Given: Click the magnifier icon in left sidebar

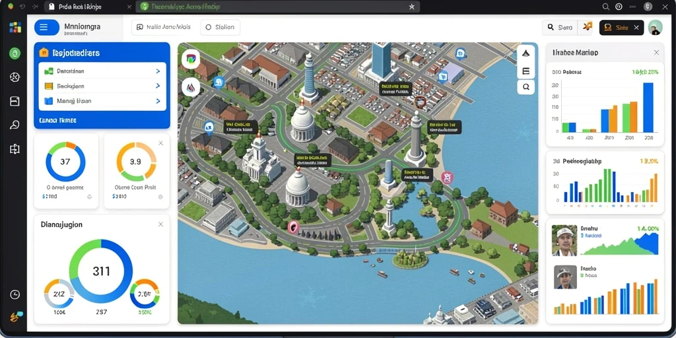Looking at the screenshot, I should pos(15,125).
